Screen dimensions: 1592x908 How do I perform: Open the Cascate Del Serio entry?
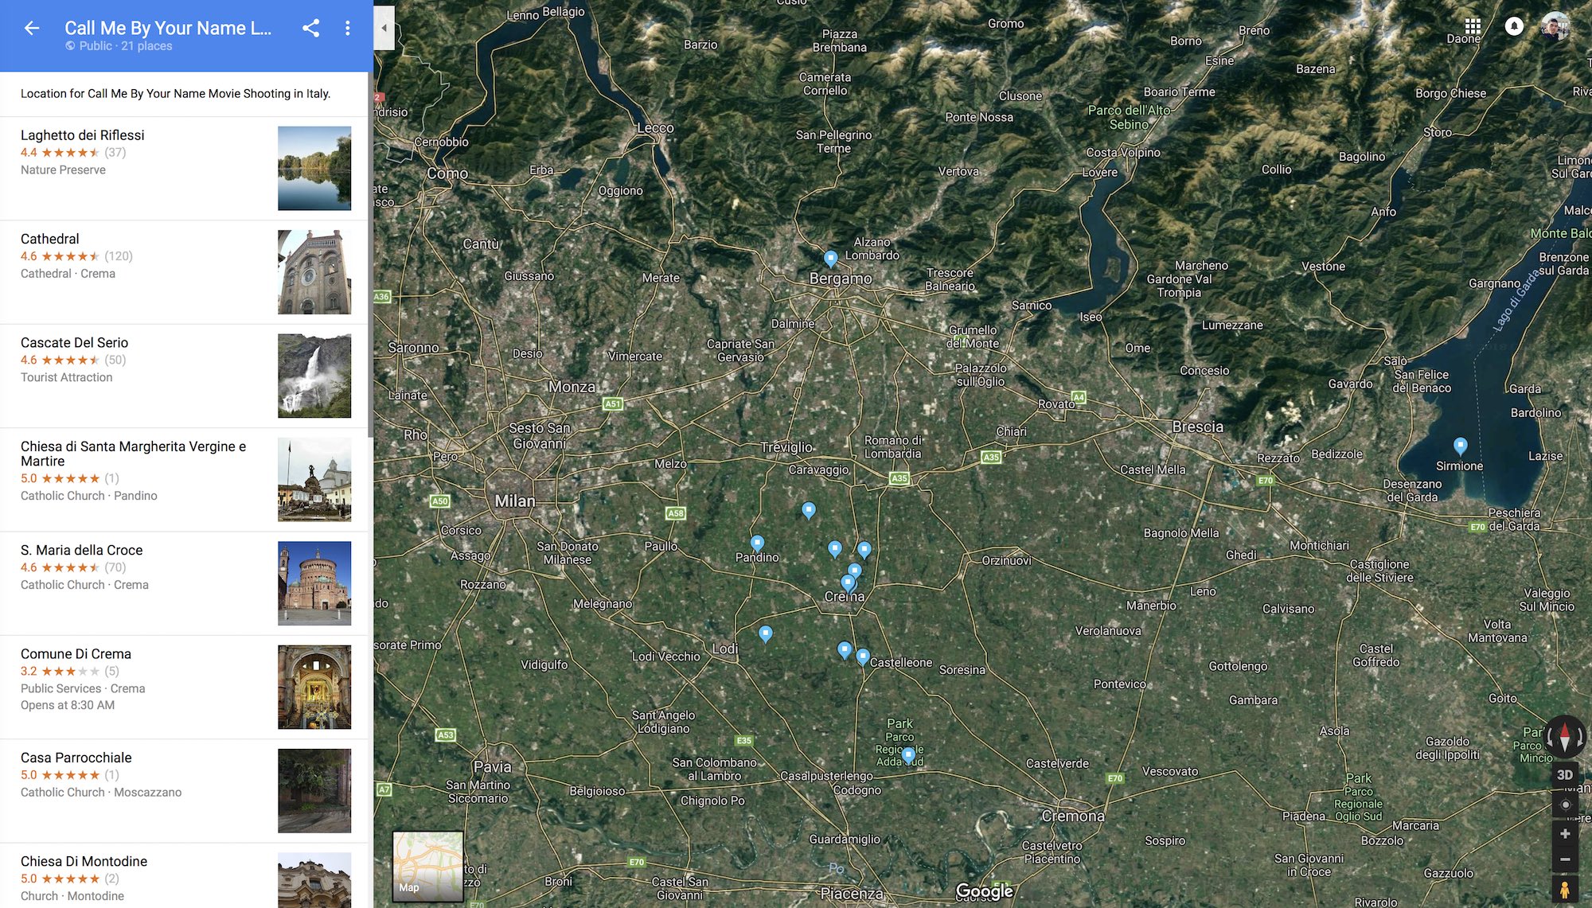coord(184,376)
